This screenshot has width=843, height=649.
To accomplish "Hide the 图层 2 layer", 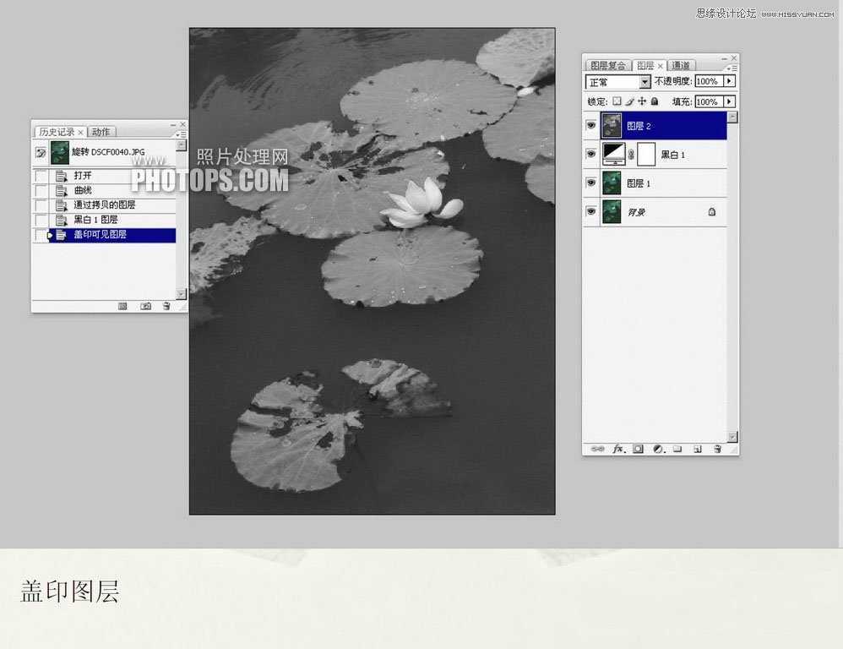I will click(590, 125).
